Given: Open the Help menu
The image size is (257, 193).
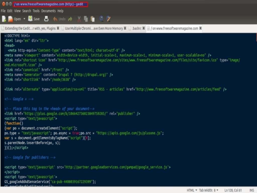Looking at the screenshot, I should click(x=60, y=11).
